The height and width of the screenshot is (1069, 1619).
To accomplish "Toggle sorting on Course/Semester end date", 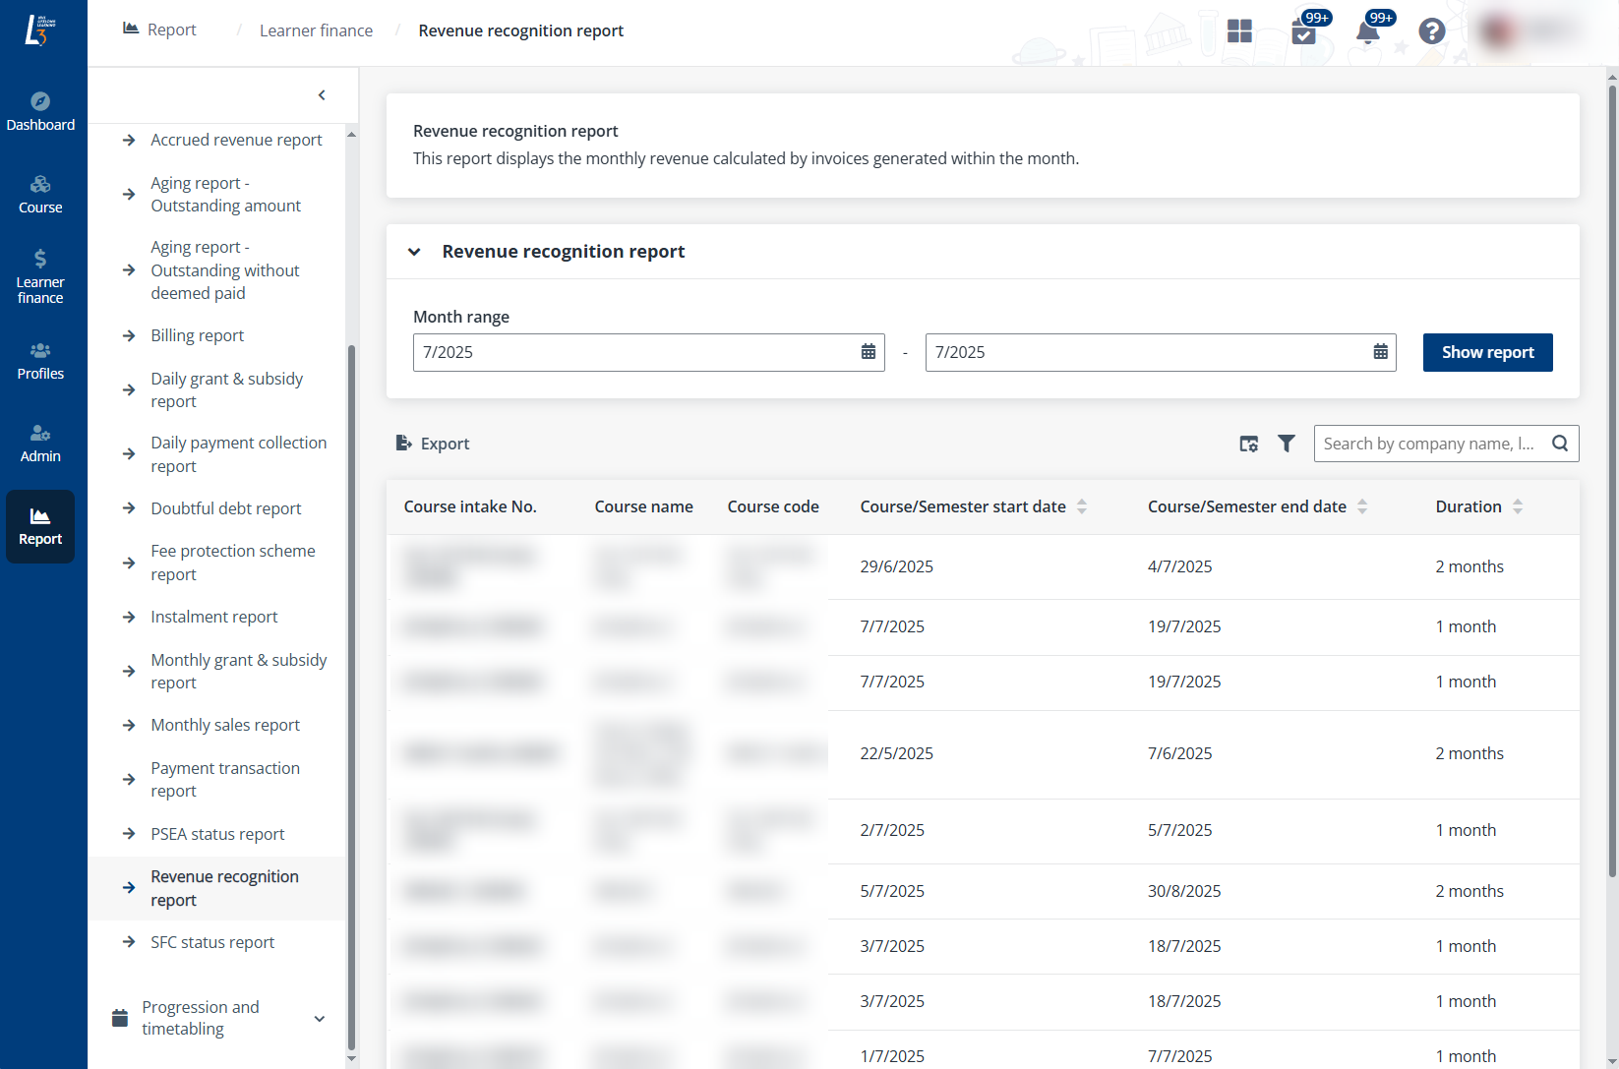I will (1362, 506).
